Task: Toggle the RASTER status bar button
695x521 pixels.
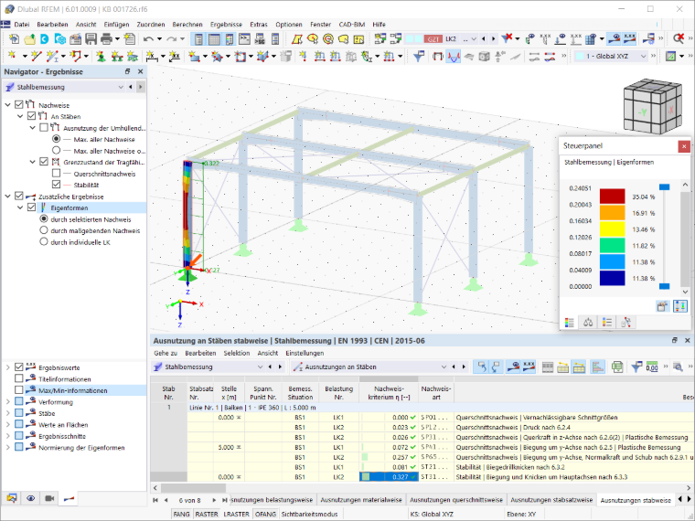Action: [x=207, y=514]
